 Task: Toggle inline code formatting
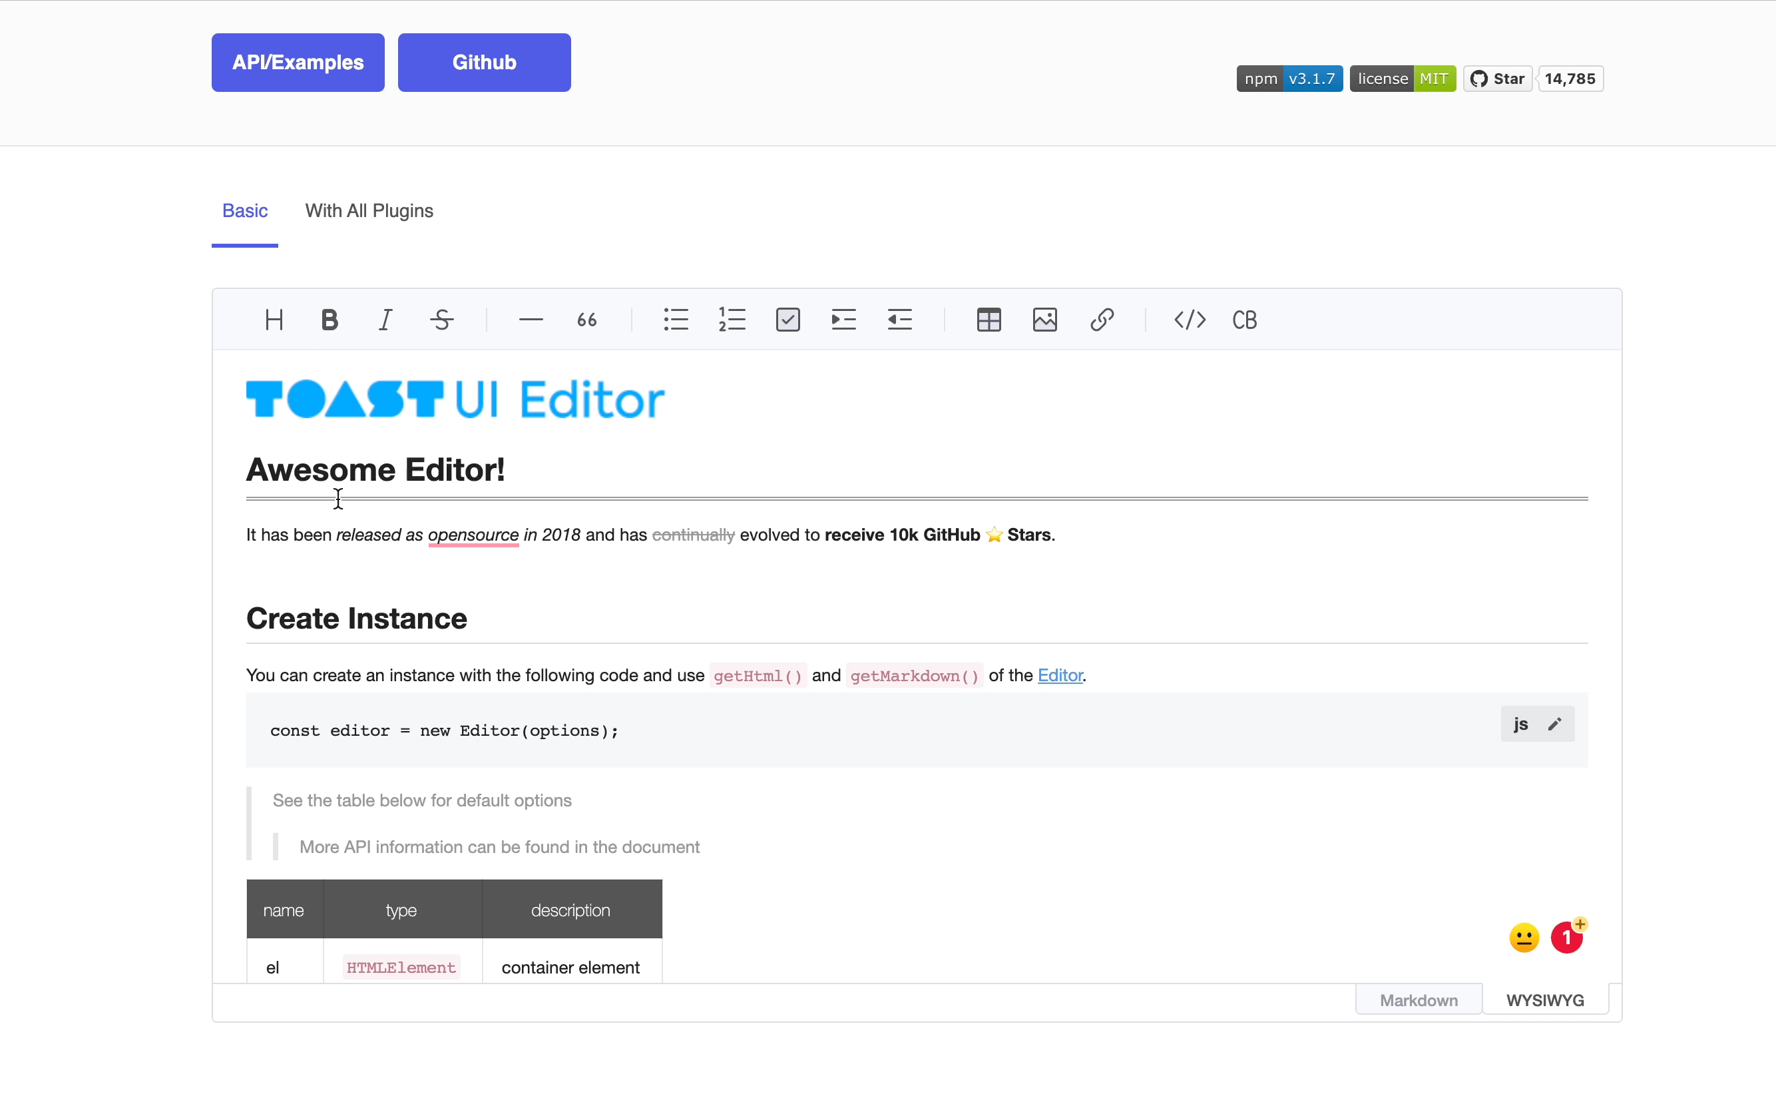click(1190, 320)
